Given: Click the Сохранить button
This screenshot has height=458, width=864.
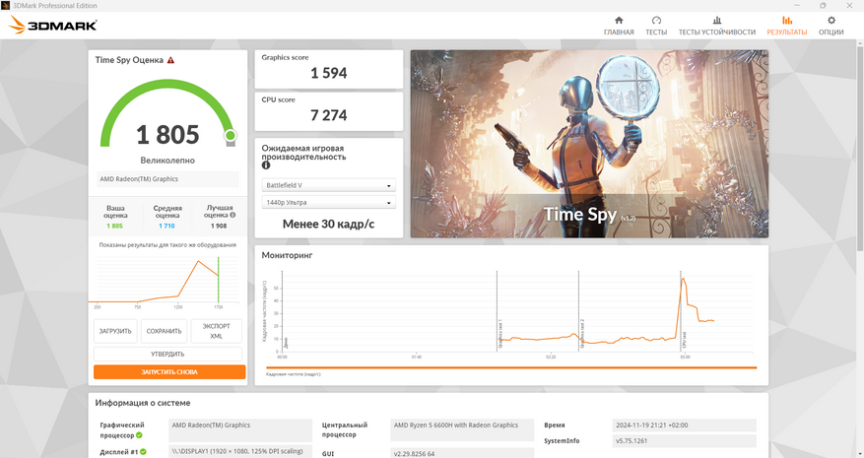Looking at the screenshot, I should (x=164, y=331).
